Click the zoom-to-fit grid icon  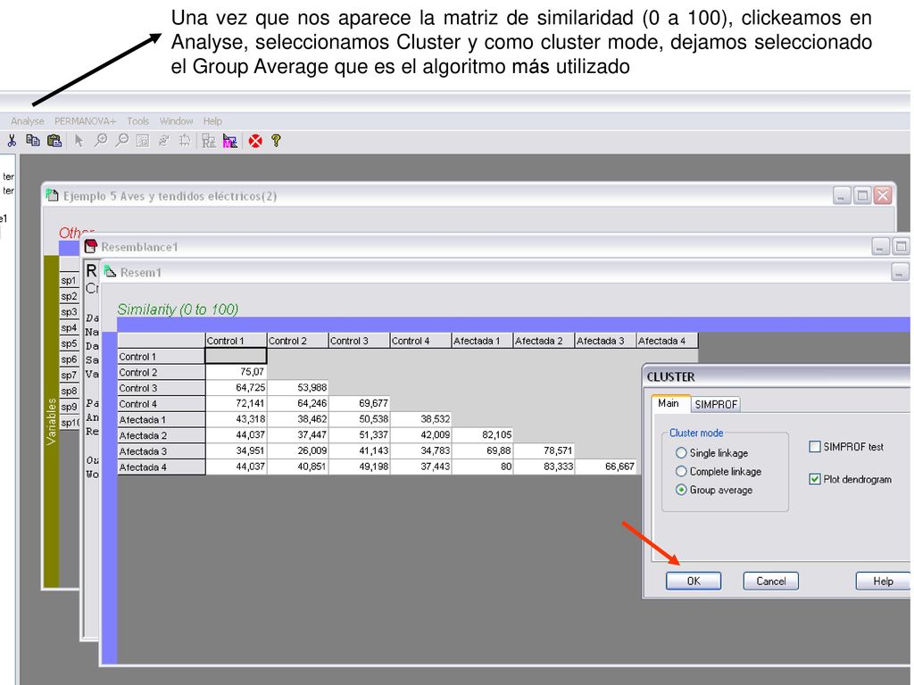pos(142,140)
